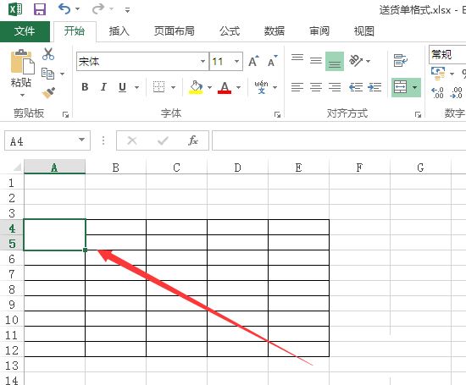
Task: Expand the font name dropdown arrow
Action: (202, 62)
